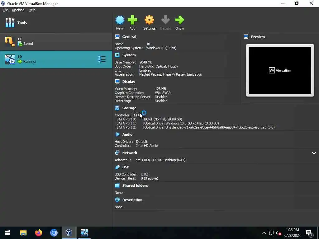Image resolution: width=319 pixels, height=239 pixels.
Task: Click the 'Windows 10 (64-bit)' operating system value
Action: (x=161, y=48)
